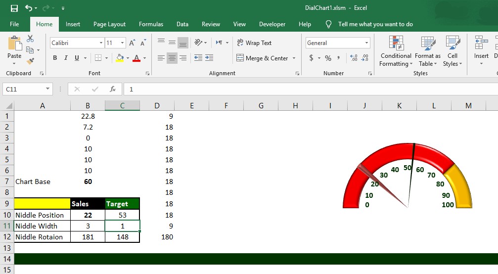The image size is (498, 274).
Task: Apply Percent Style format
Action: pyautogui.click(x=328, y=58)
